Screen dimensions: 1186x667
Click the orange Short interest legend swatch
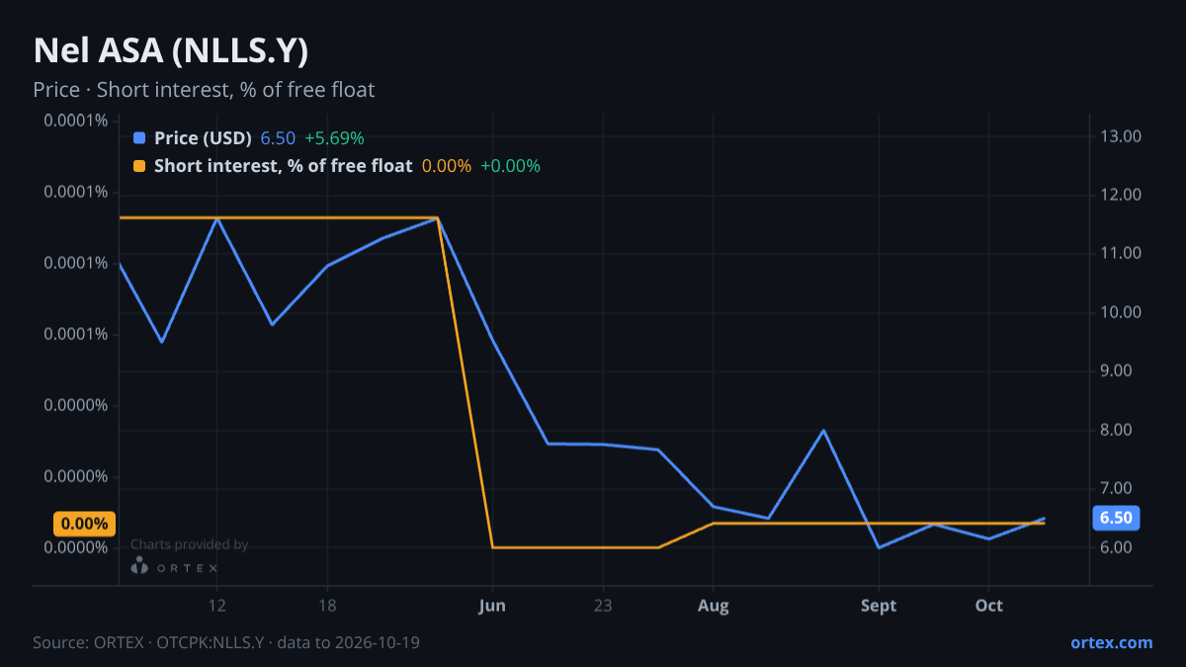(138, 166)
